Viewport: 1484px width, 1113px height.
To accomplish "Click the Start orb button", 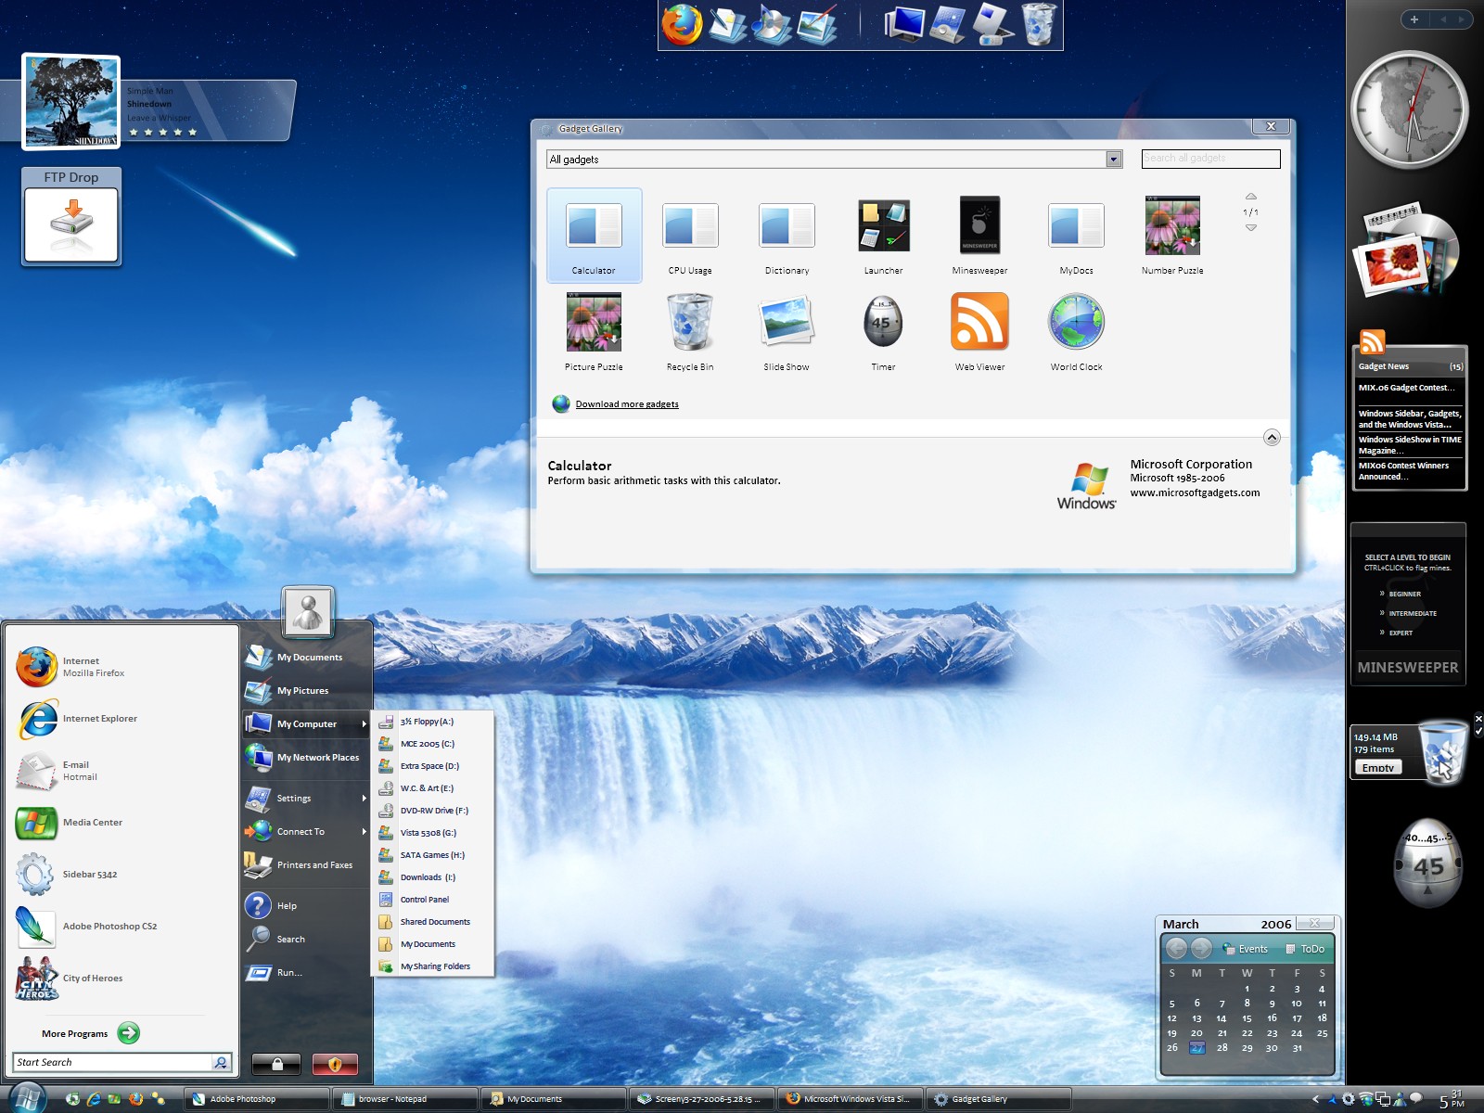I will [28, 1098].
